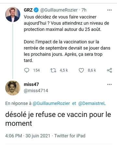Follow the @GuillaumeRozier link in reply line
This screenshot has height=145, width=117.
[51, 103]
